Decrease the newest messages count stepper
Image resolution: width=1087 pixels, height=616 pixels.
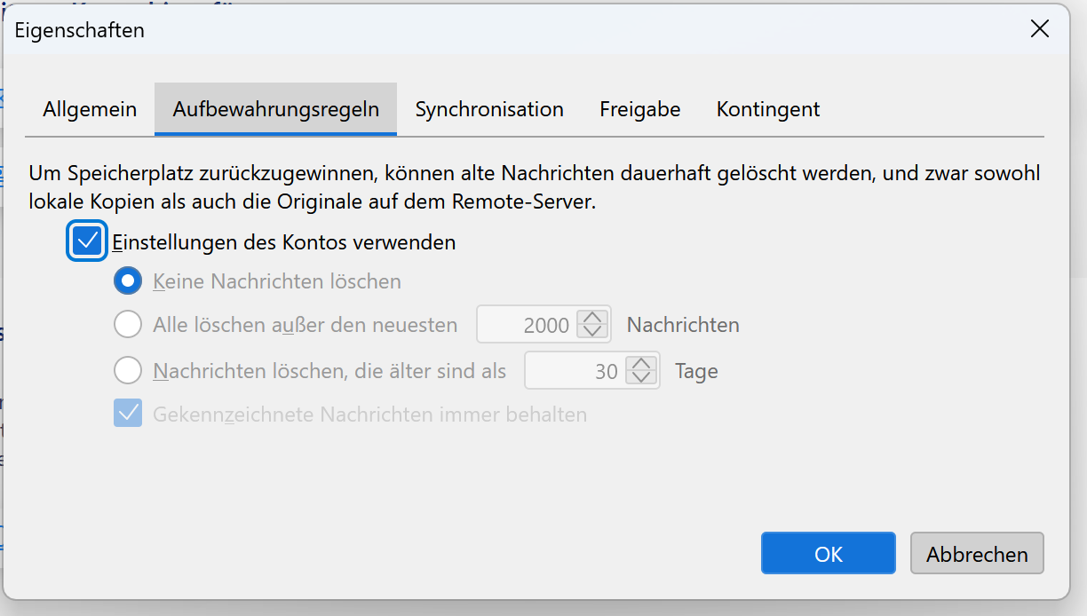click(592, 332)
